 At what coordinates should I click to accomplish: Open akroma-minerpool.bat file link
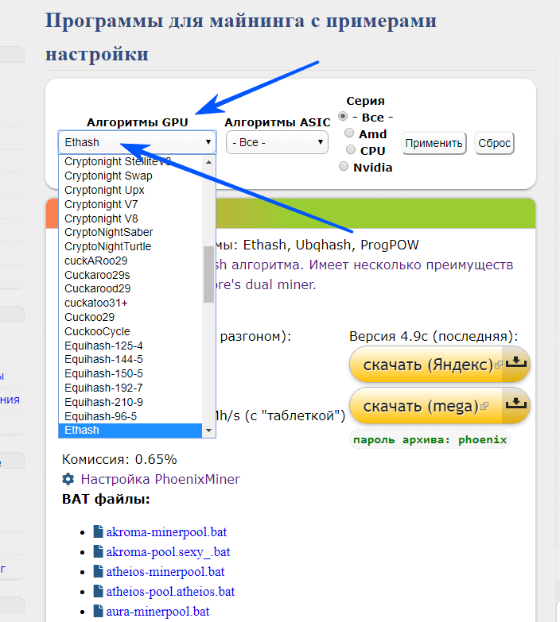click(x=166, y=532)
